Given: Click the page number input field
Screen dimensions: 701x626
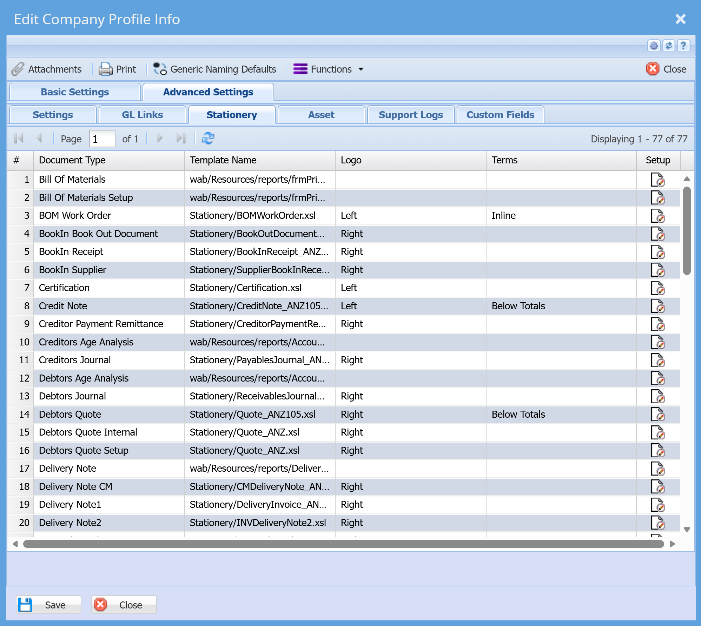Looking at the screenshot, I should (x=102, y=139).
